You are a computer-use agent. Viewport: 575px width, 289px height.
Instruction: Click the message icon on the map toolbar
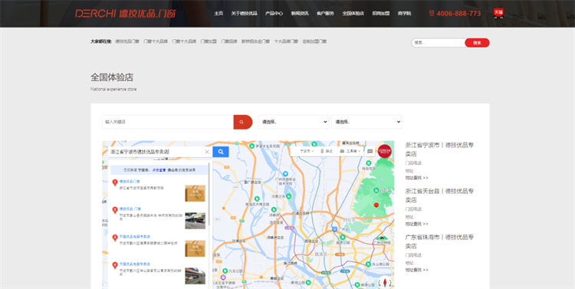point(370,151)
